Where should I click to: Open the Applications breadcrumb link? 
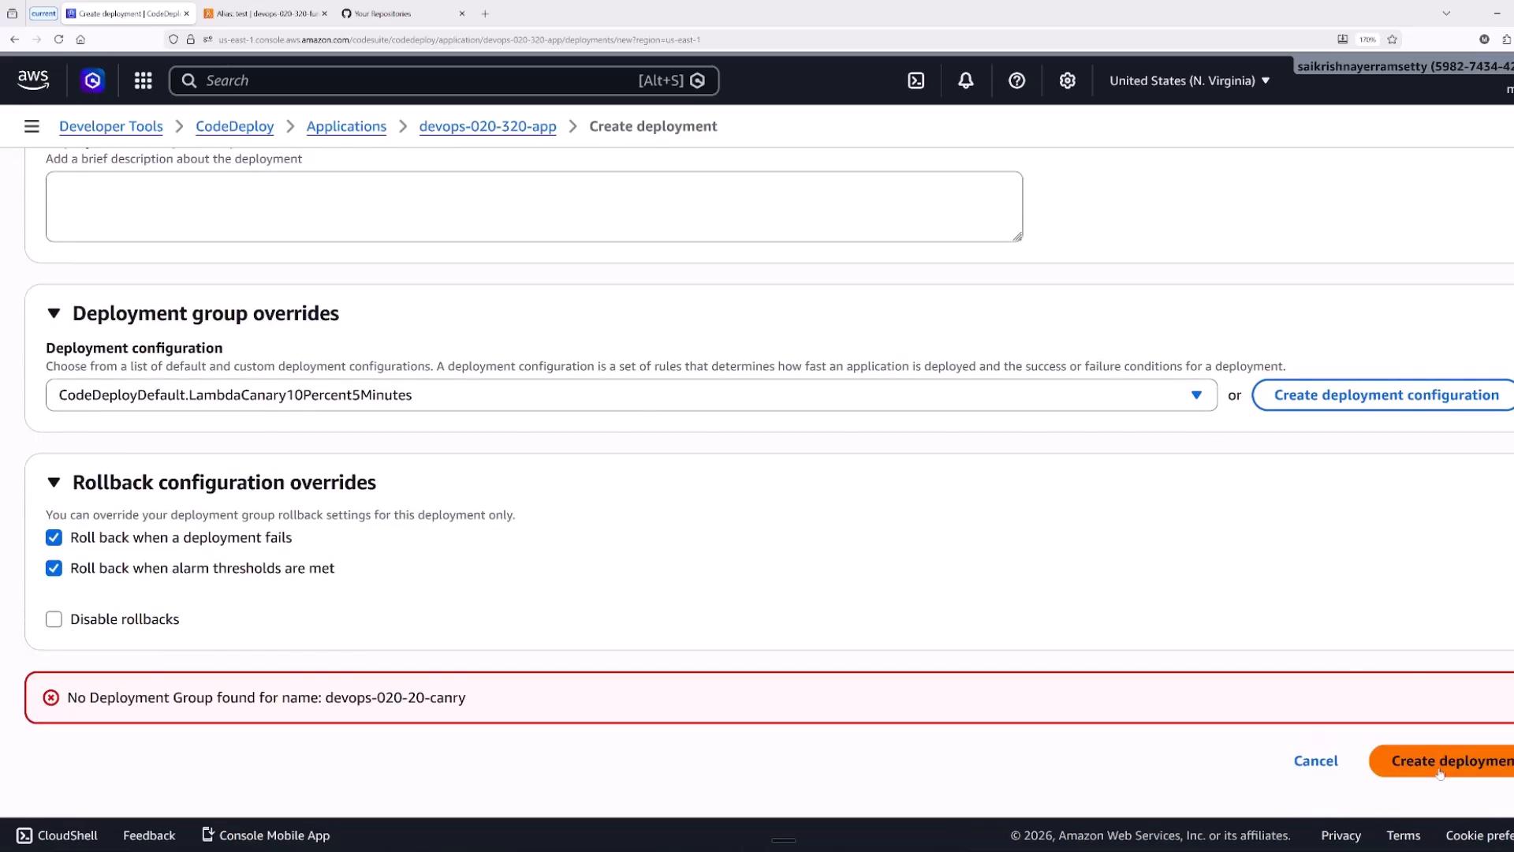[x=346, y=126]
